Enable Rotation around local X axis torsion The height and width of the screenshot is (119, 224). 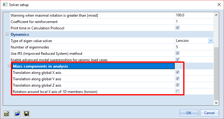(x=177, y=91)
